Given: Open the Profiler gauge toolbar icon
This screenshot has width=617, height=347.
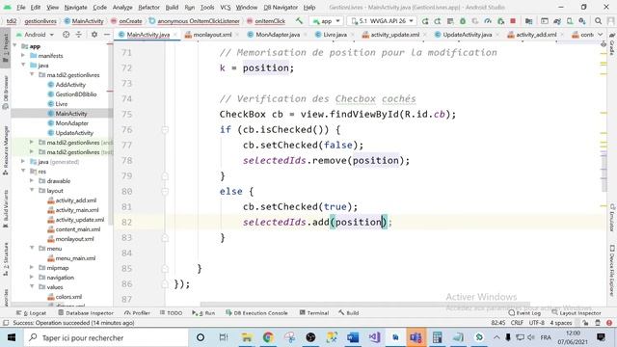Looking at the screenshot, I should pos(488,21).
